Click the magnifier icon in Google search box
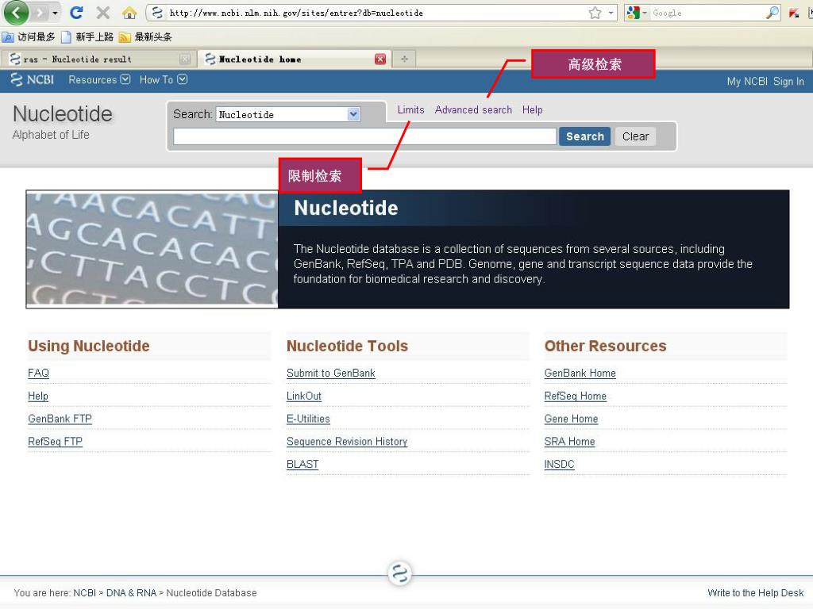The image size is (813, 609). click(772, 13)
